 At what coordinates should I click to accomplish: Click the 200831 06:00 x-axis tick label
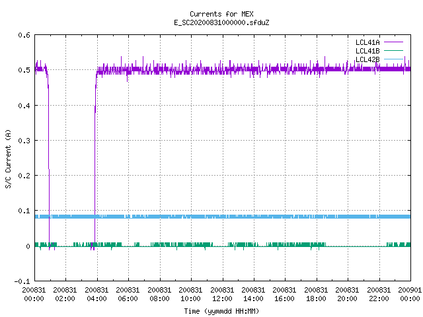point(128,295)
